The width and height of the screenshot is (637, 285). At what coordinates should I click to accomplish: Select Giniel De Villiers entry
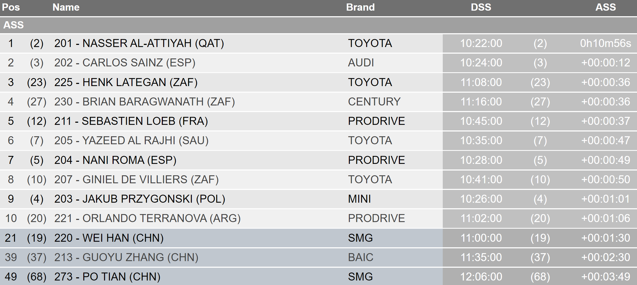coord(136,180)
